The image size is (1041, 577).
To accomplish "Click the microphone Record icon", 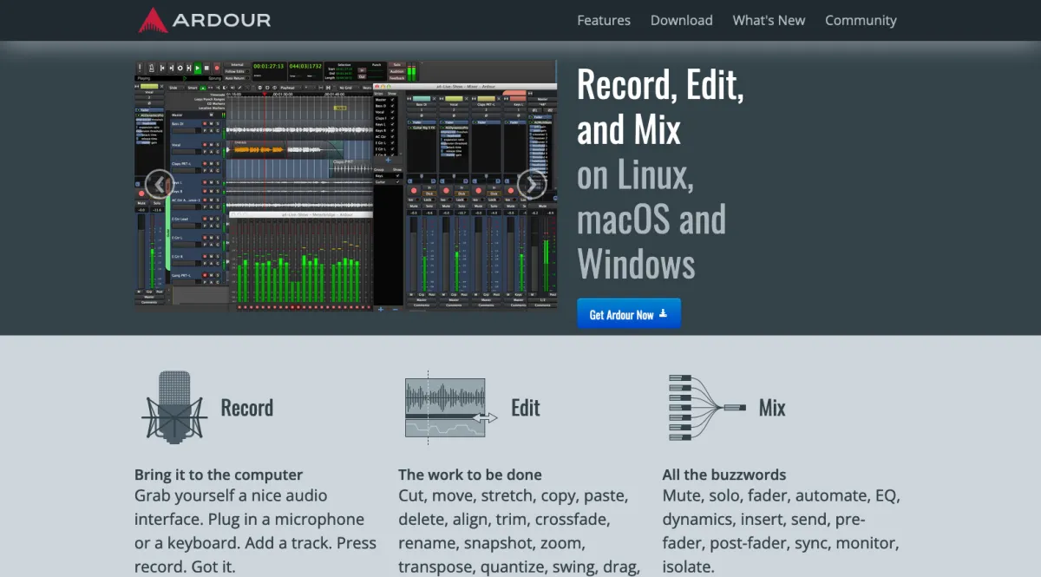I will [175, 408].
